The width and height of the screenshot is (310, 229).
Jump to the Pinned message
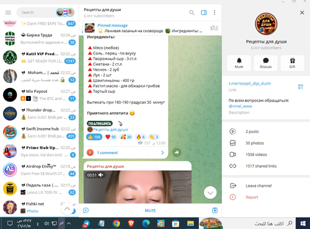[144, 28]
